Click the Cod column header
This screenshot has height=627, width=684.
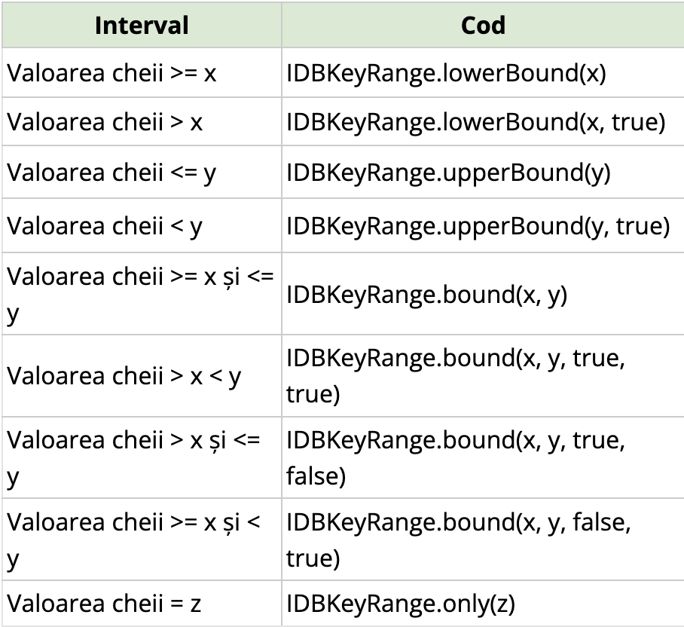(x=483, y=25)
